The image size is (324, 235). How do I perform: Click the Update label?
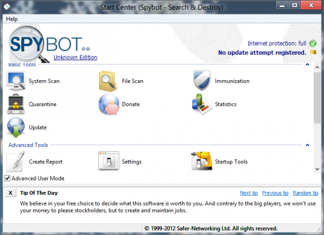click(38, 127)
